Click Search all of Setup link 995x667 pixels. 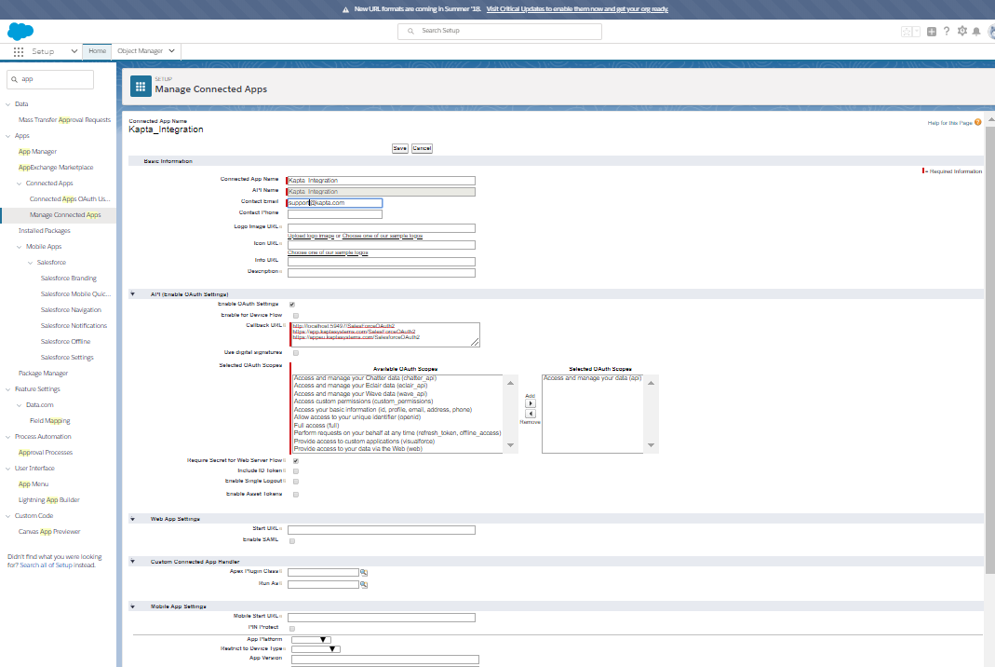tap(46, 565)
